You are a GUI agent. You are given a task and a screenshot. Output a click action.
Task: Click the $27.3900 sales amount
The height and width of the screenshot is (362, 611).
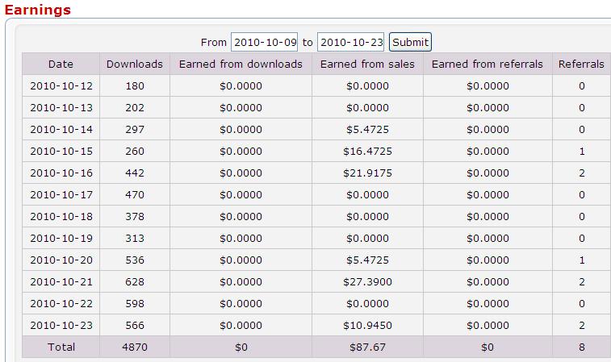pos(367,282)
